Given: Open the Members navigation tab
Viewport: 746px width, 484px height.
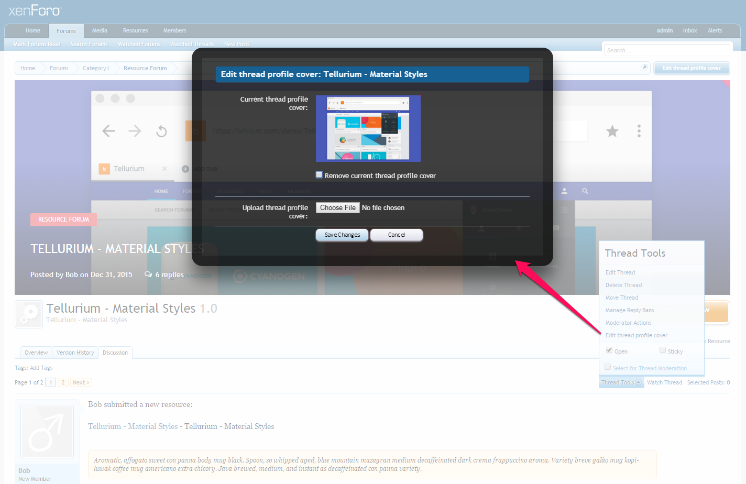Looking at the screenshot, I should [174, 30].
